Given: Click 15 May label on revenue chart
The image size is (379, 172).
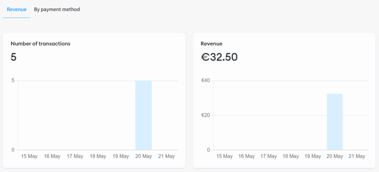Looking at the screenshot, I should tap(224, 156).
